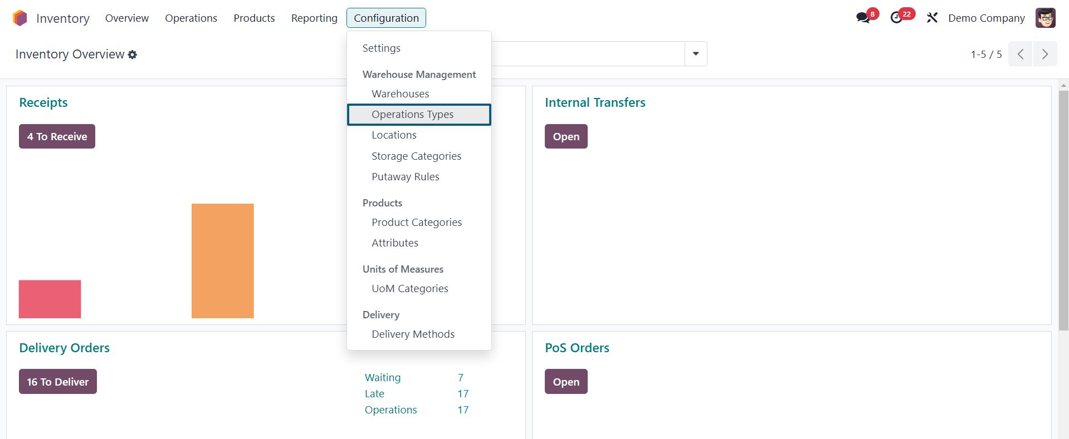Screen dimensions: 1069x439
Task: Open Locations menu entry
Action: point(419,135)
